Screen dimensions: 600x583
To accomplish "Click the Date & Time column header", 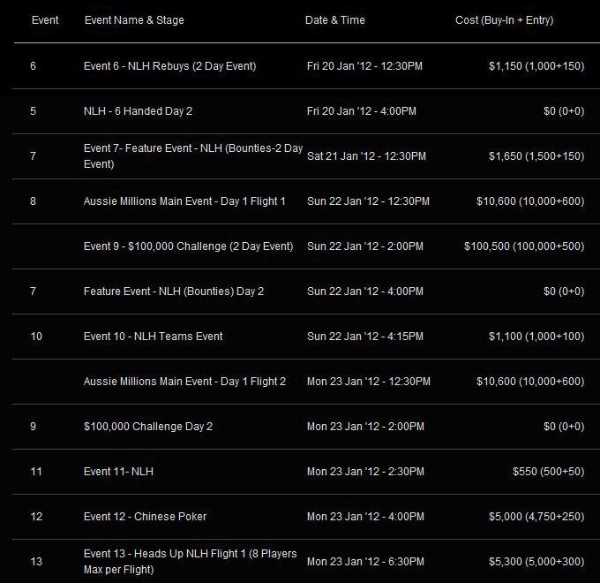I will 334,20.
